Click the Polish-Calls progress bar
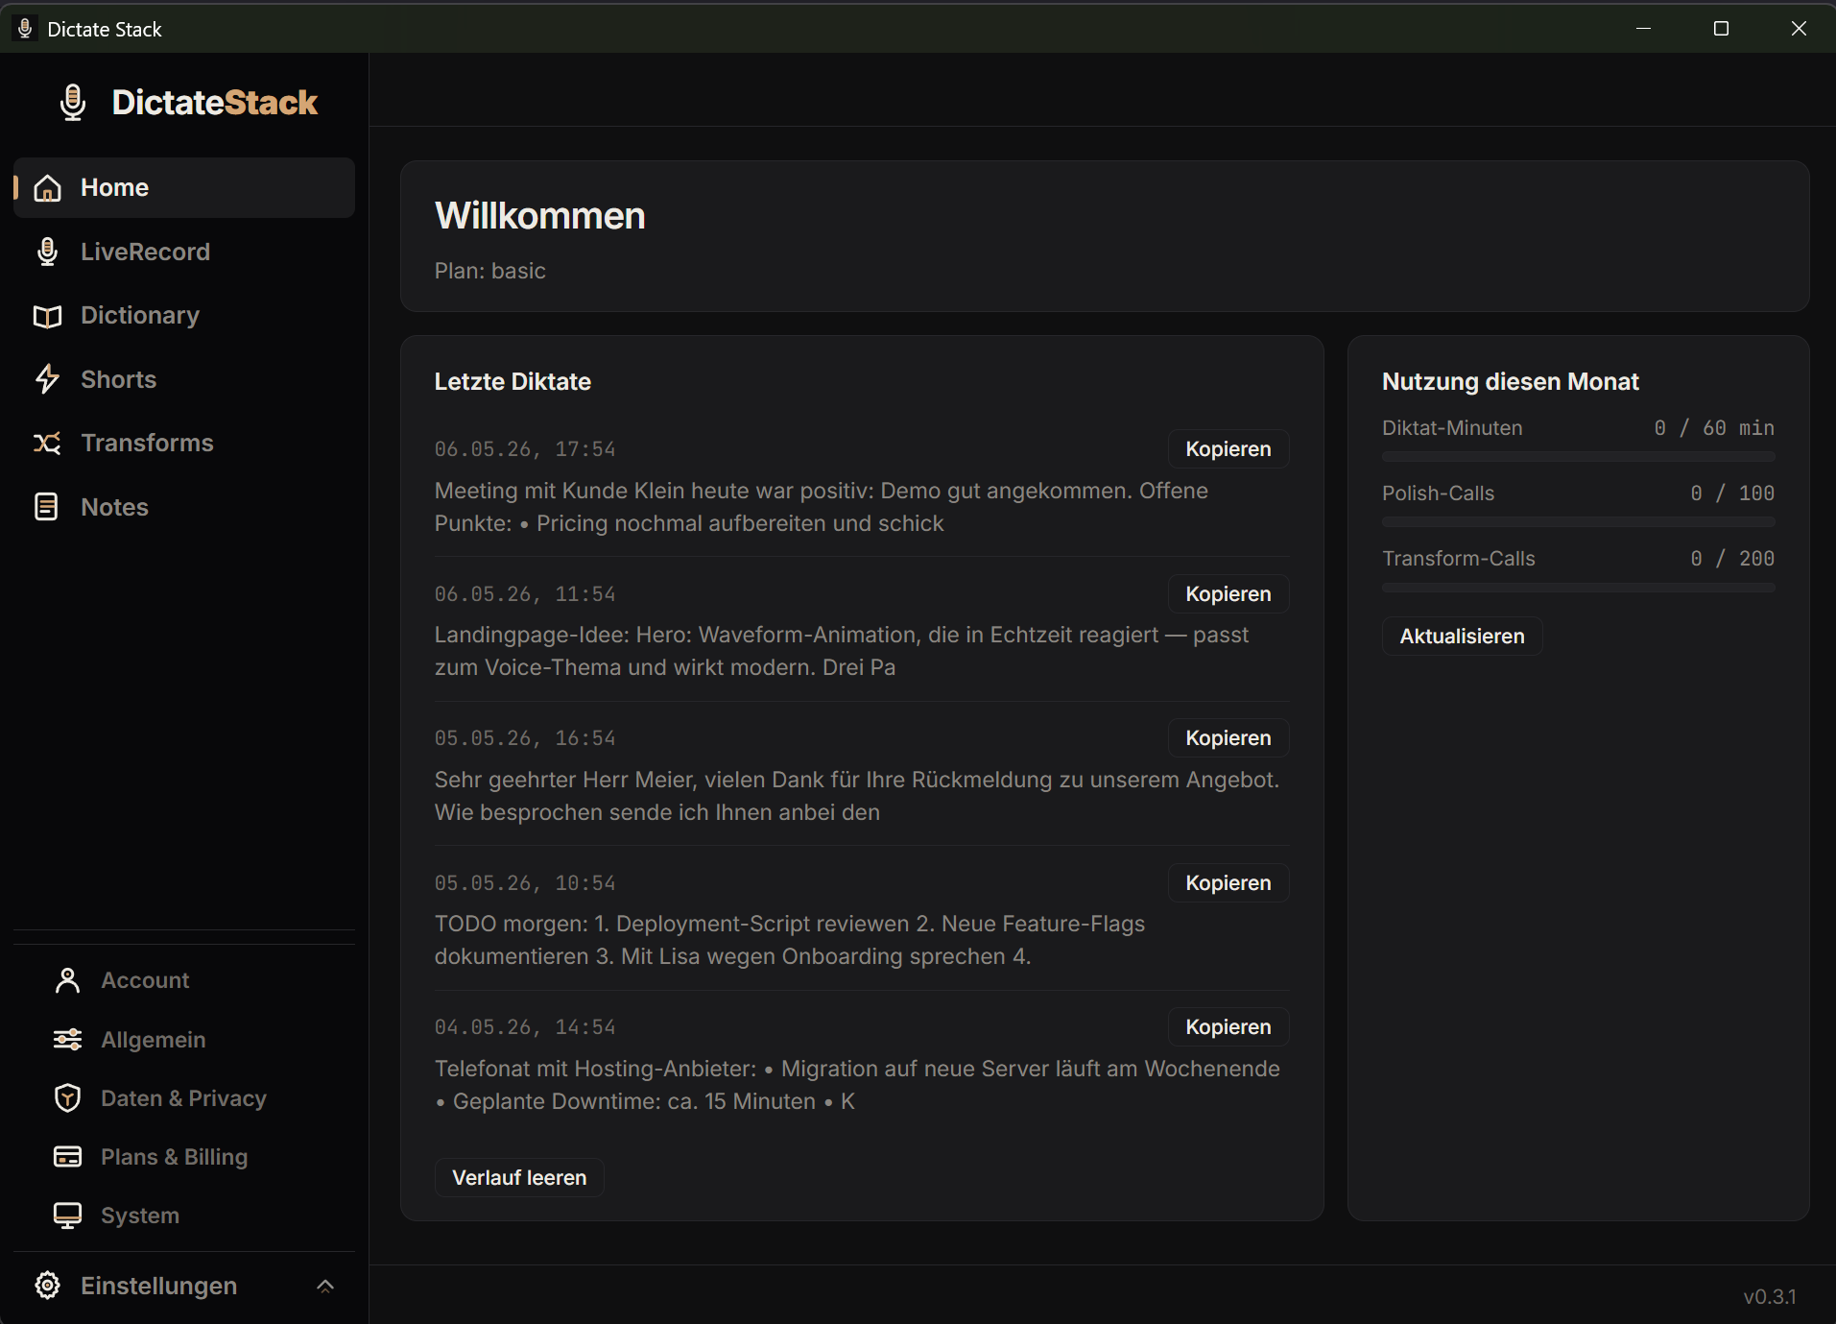This screenshot has width=1836, height=1324. [x=1578, y=522]
